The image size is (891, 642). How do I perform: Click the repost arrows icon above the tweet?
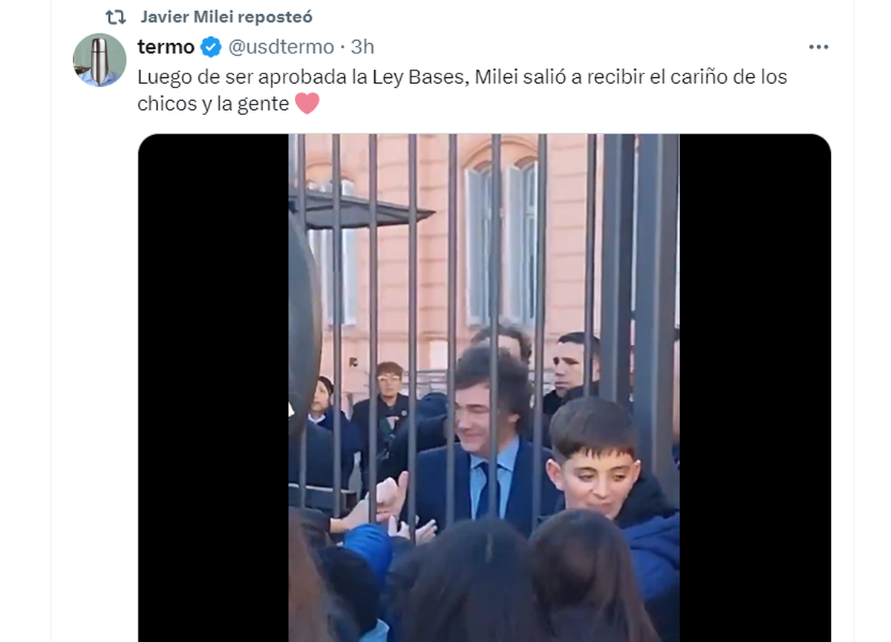(x=115, y=16)
